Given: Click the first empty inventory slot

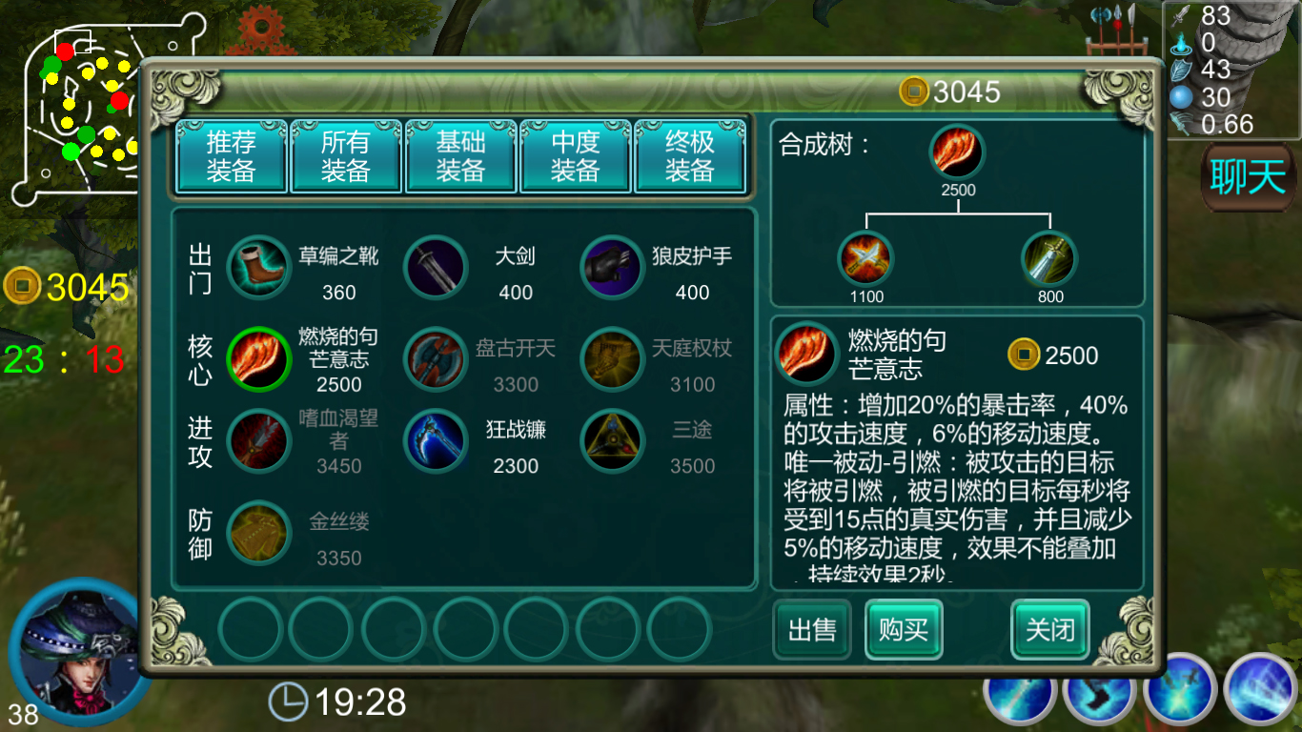Looking at the screenshot, I should coord(251,630).
